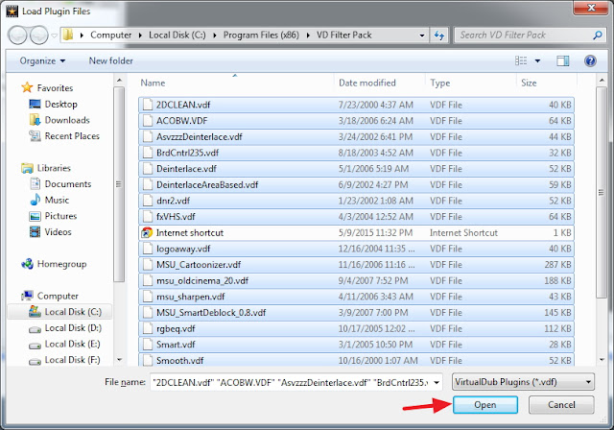The width and height of the screenshot is (614, 430).
Task: Click the Change your view icon
Action: [521, 60]
